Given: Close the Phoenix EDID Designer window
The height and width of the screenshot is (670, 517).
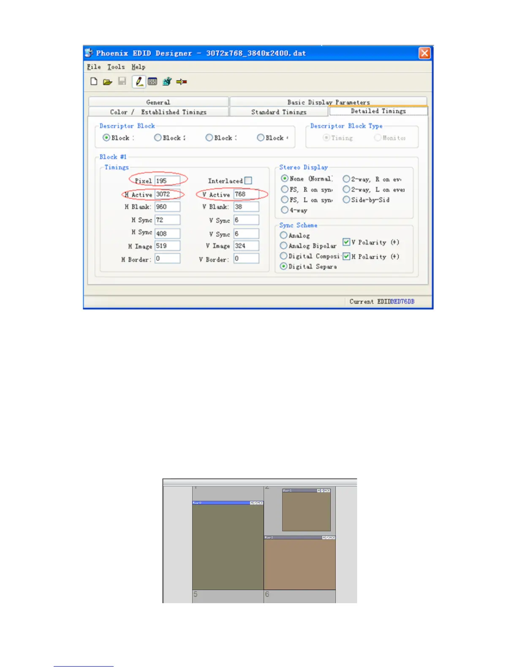Looking at the screenshot, I should coord(424,53).
